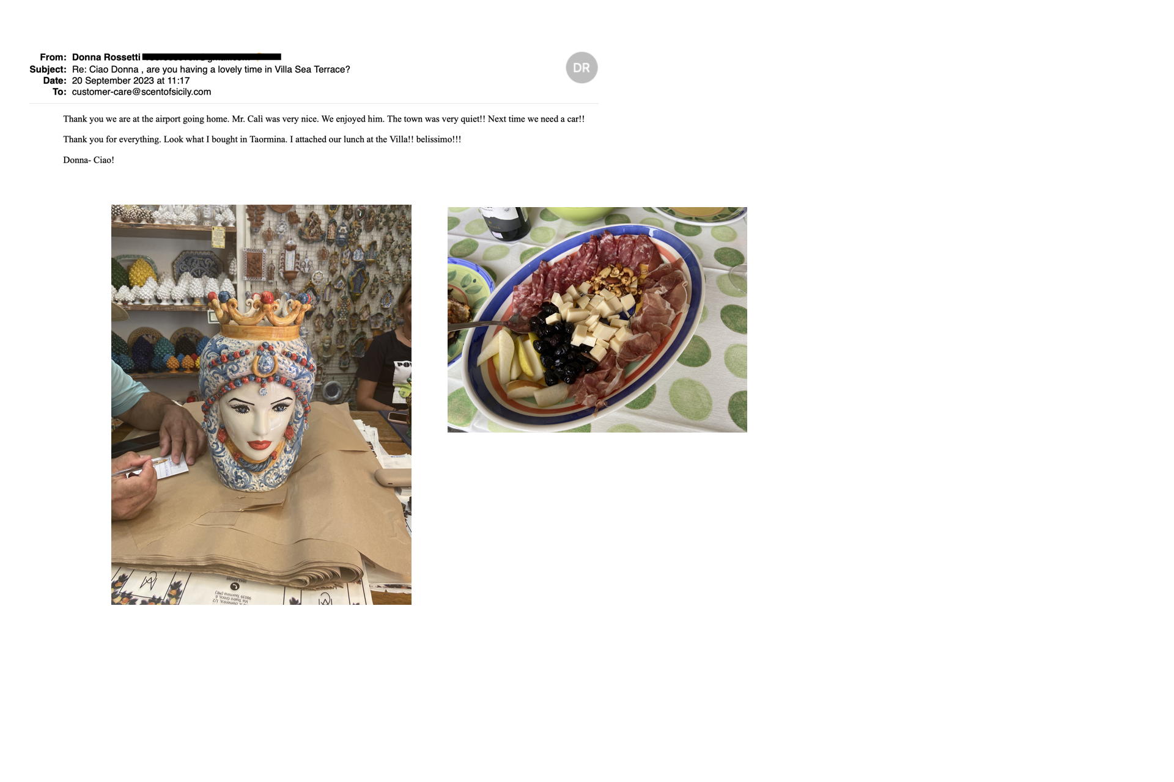Viewport: 1174px width, 782px height.
Task: Open the charcuterie platter lunch photo
Action: click(597, 320)
